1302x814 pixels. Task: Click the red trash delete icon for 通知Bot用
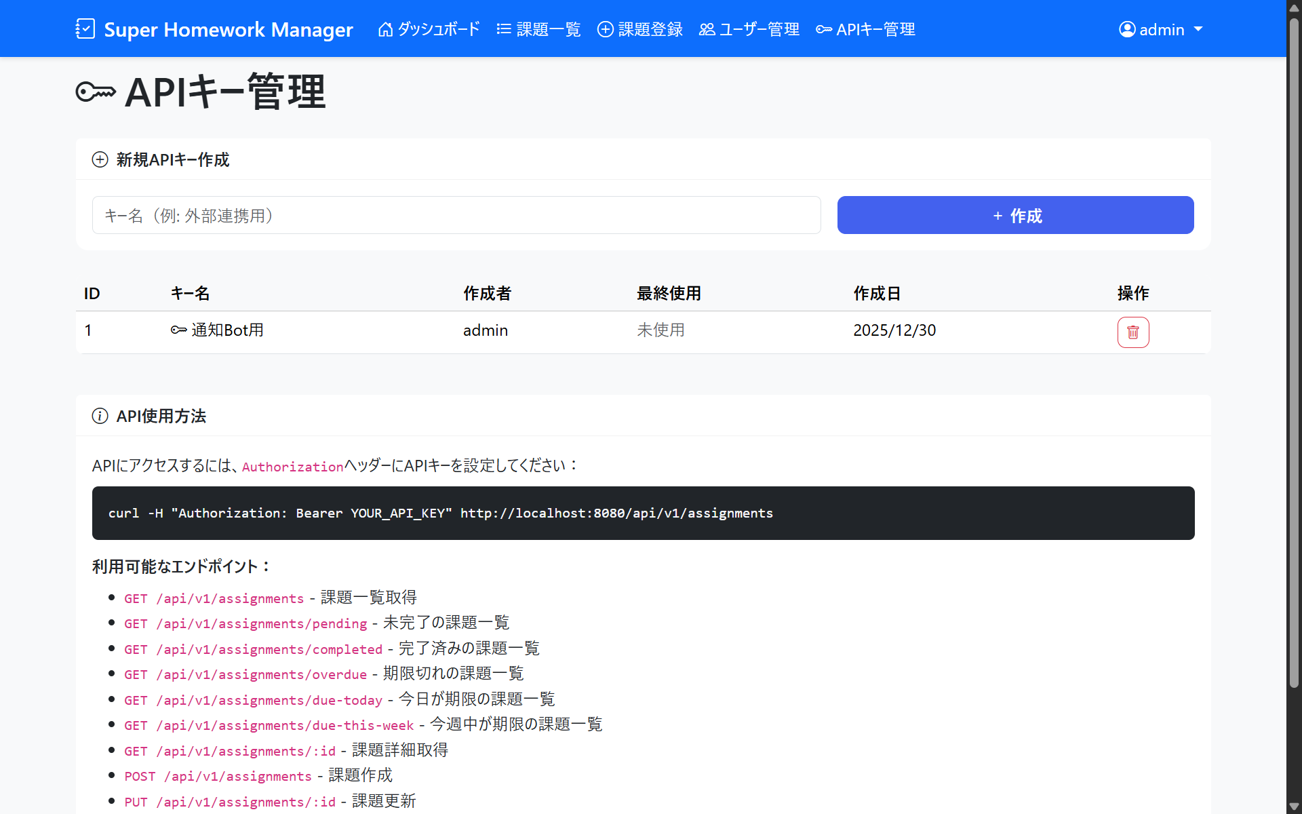[1132, 332]
